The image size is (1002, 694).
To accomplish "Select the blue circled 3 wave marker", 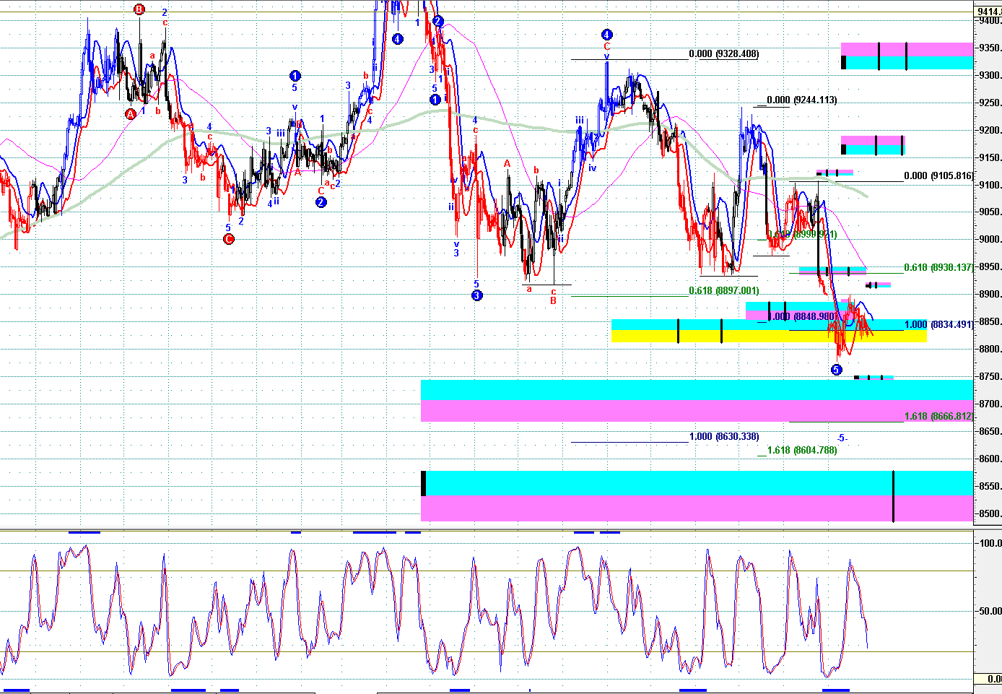I will tap(476, 295).
